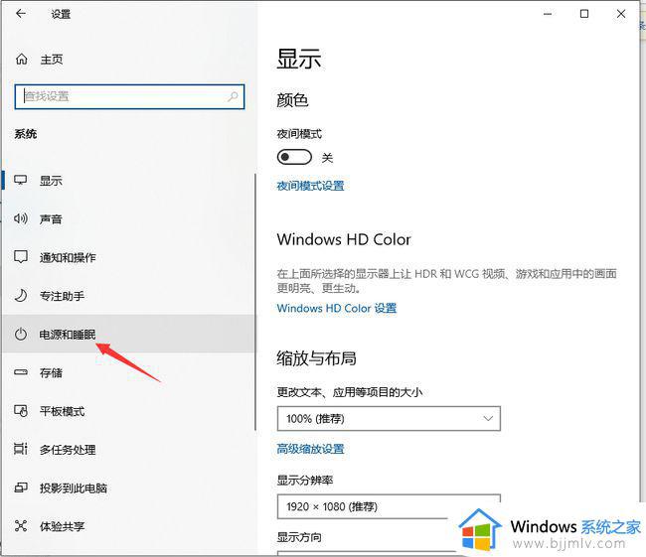Image resolution: width=646 pixels, height=557 pixels.
Task: Click the sharing icon for 体验共享
Action: click(21, 525)
